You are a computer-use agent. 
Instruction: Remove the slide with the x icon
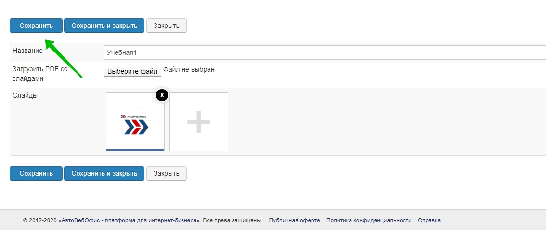point(162,95)
